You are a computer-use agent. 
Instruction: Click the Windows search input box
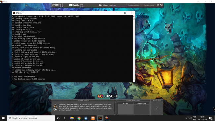click(31, 118)
